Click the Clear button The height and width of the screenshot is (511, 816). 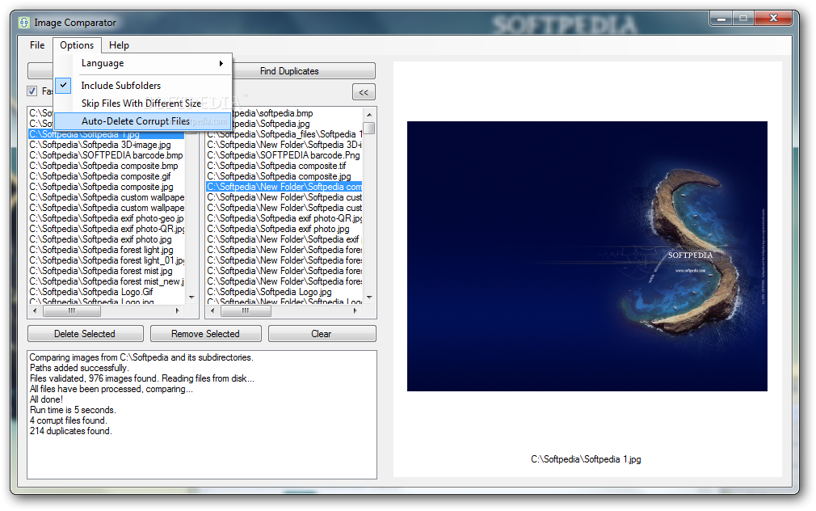coord(322,334)
